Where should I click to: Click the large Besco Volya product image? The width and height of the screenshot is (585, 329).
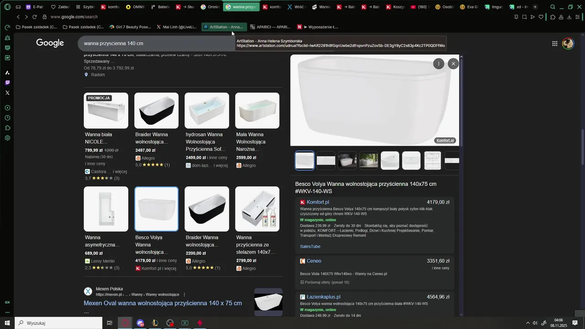pyautogui.click(x=375, y=100)
